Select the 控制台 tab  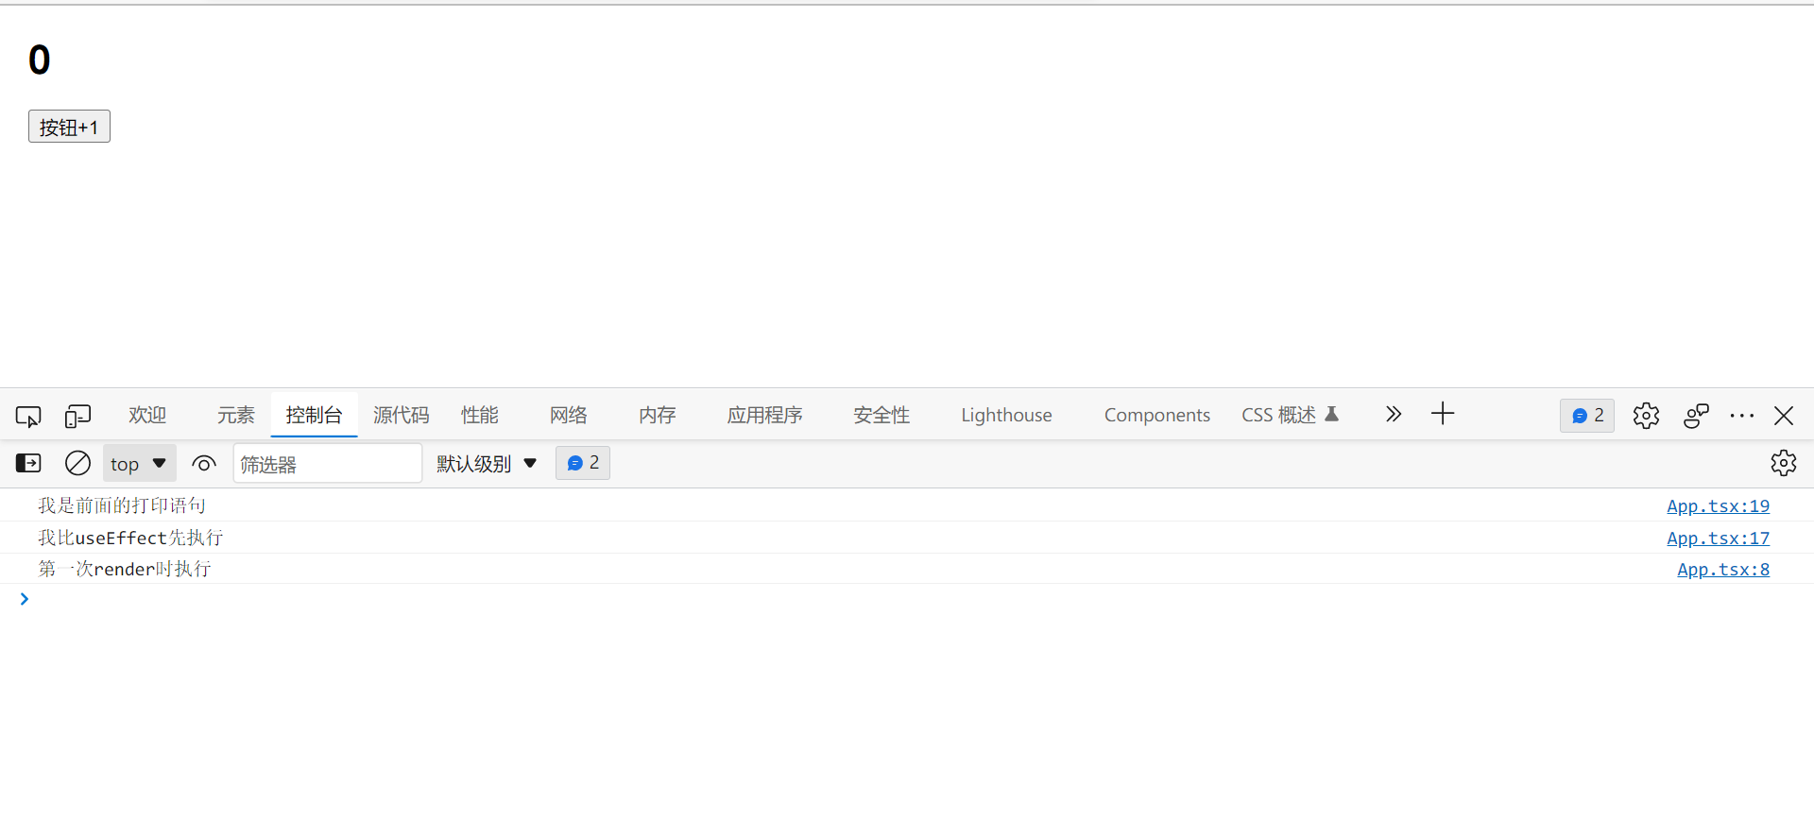(x=314, y=415)
